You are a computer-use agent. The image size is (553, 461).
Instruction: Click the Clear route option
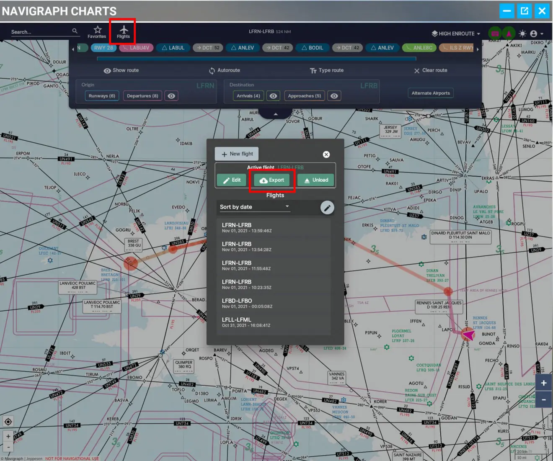coord(431,70)
